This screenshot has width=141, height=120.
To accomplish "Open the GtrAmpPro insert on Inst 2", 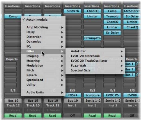I will point(92,38).
